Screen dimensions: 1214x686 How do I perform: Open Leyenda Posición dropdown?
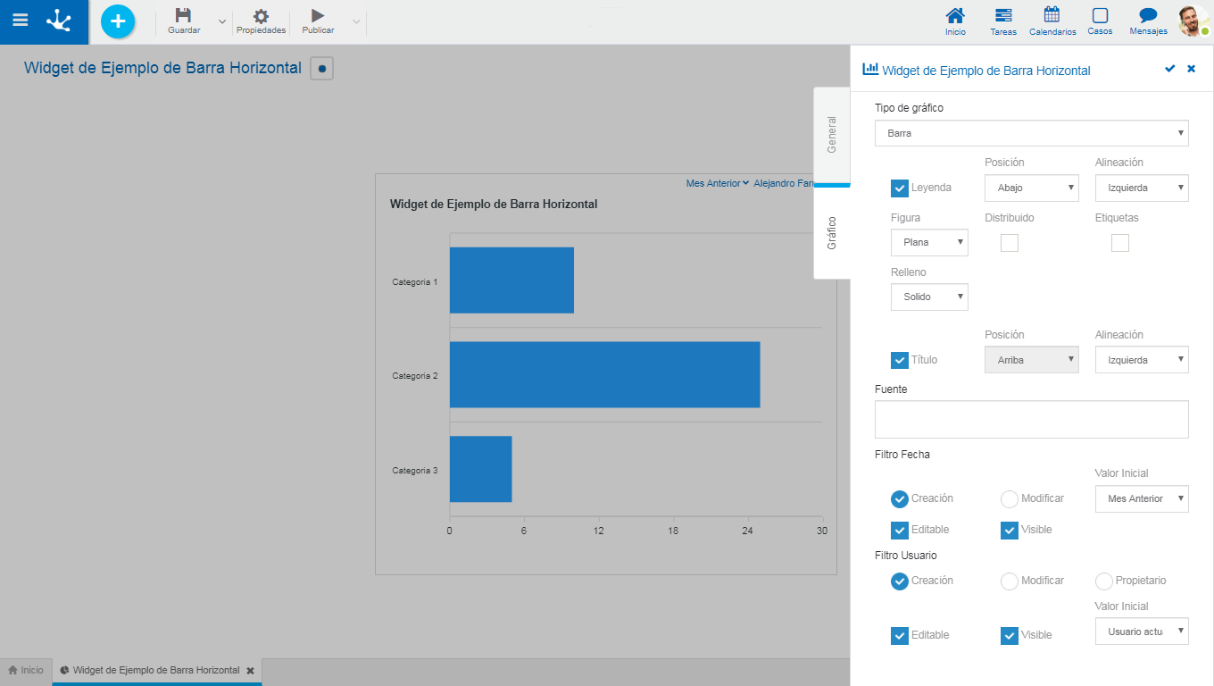(1032, 188)
